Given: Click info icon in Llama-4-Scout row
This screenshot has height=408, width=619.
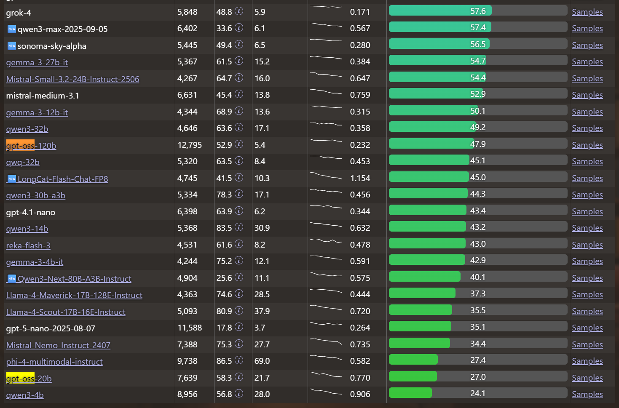Looking at the screenshot, I should (239, 310).
